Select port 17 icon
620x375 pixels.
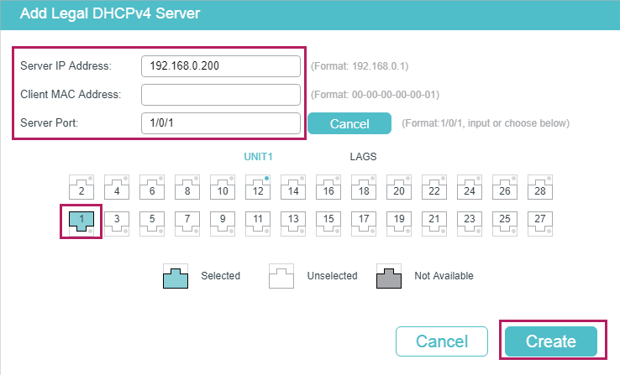click(x=364, y=224)
